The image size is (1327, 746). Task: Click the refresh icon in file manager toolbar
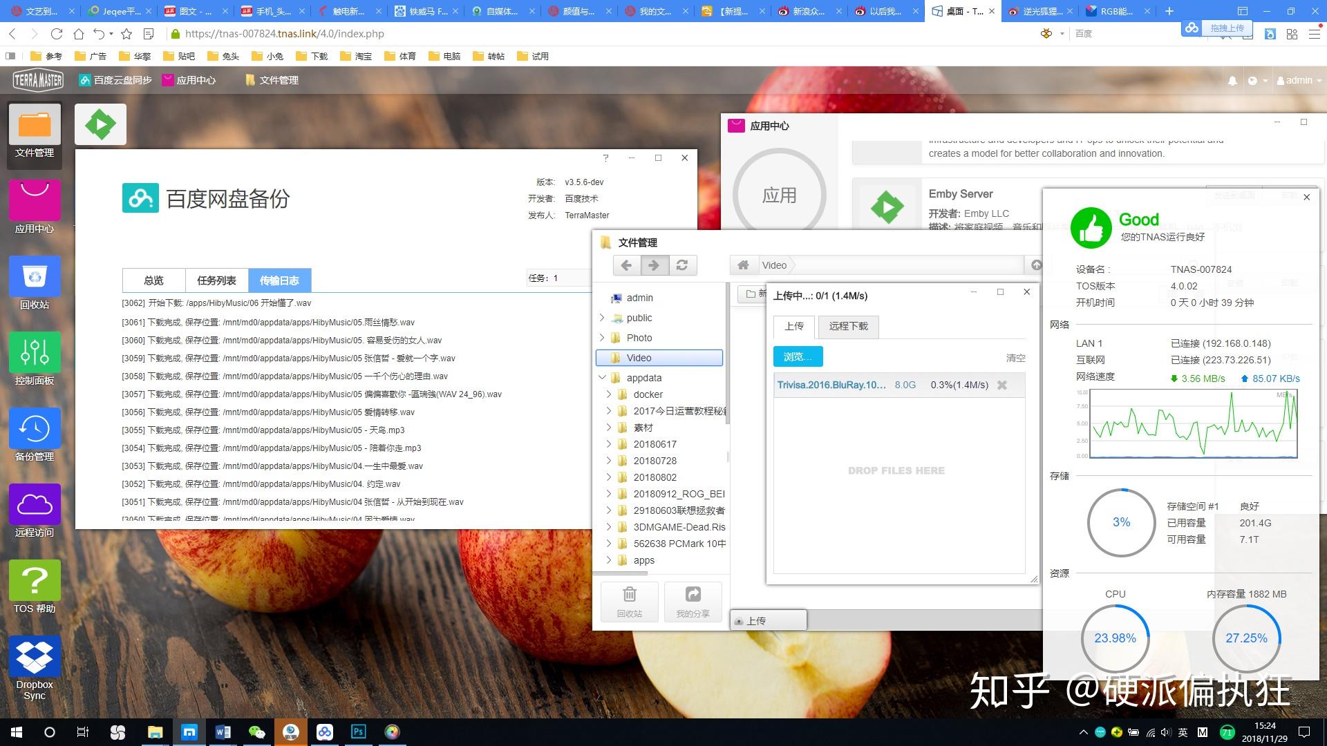pyautogui.click(x=682, y=265)
